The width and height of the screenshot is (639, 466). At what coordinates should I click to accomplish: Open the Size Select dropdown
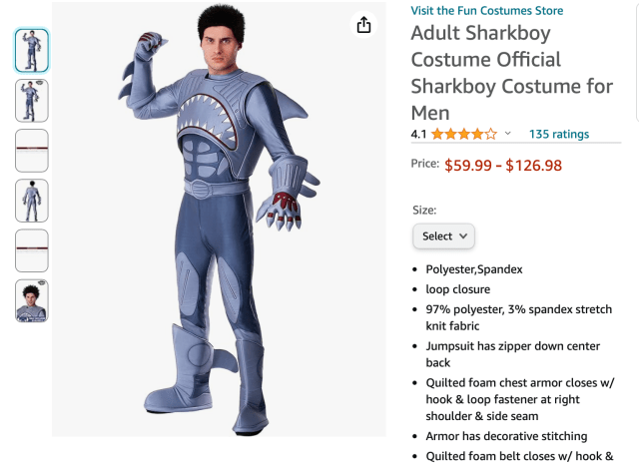443,235
